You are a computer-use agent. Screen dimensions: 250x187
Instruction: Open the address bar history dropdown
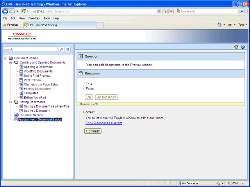coord(159,11)
